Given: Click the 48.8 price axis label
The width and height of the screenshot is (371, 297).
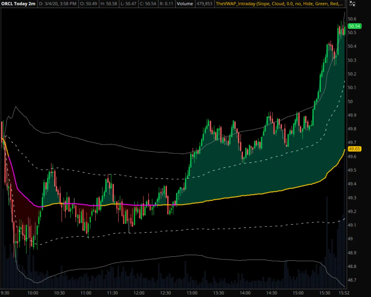Looking at the screenshot, I should (x=352, y=266).
